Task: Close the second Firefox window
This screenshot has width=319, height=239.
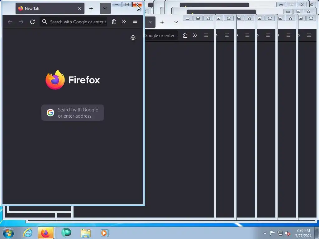Action: 208,18
